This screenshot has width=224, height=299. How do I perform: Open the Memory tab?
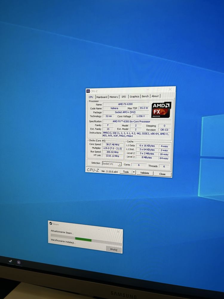click(114, 97)
